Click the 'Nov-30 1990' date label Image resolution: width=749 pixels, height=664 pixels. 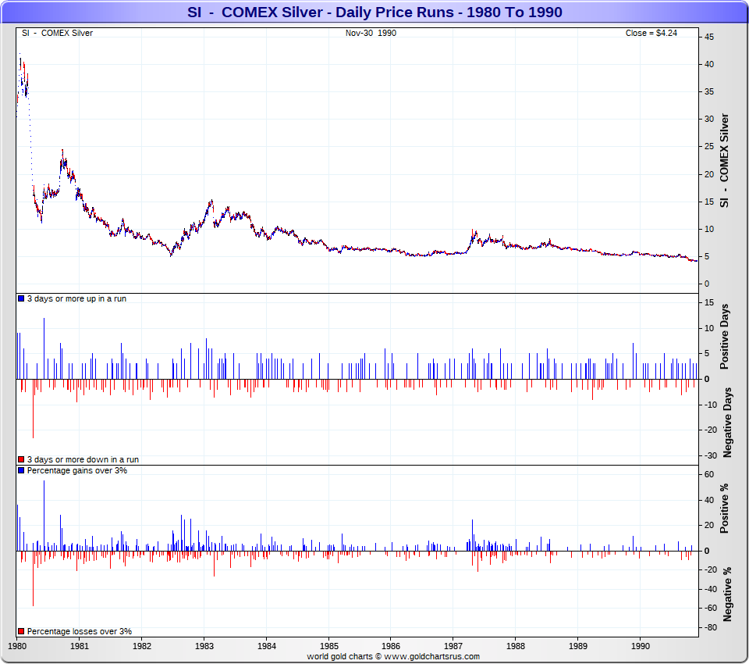(x=371, y=33)
